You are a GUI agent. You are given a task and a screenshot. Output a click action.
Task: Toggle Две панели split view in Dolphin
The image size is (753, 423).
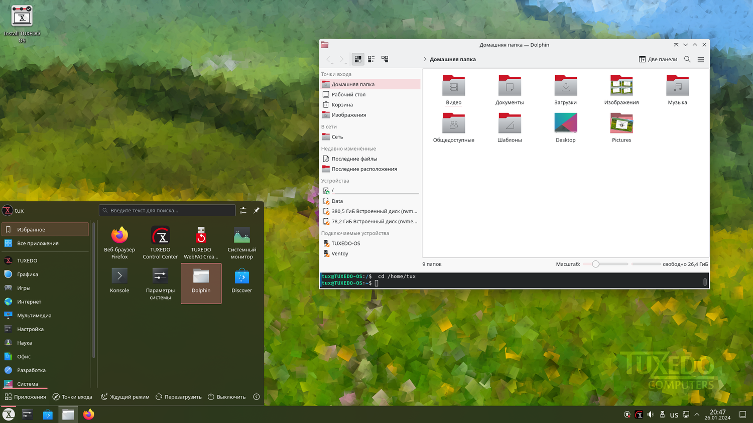658,59
